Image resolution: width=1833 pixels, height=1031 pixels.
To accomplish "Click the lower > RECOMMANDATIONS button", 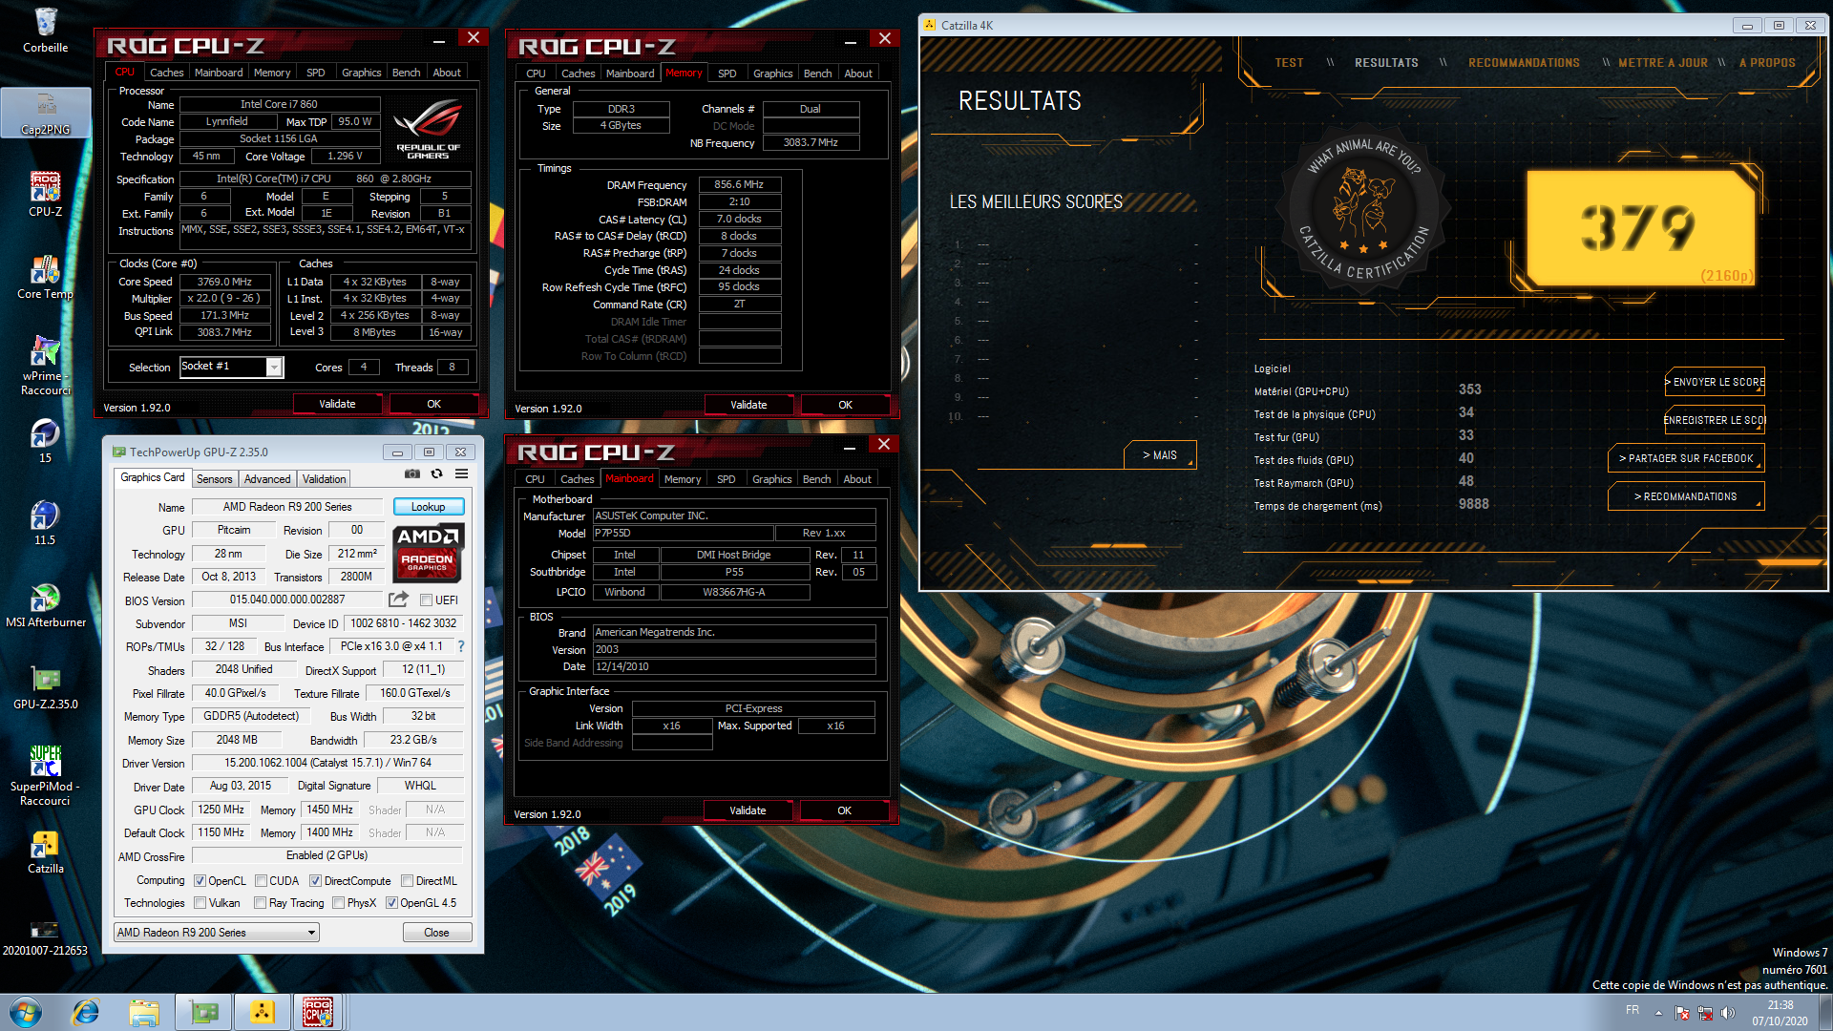I will pyautogui.click(x=1686, y=496).
